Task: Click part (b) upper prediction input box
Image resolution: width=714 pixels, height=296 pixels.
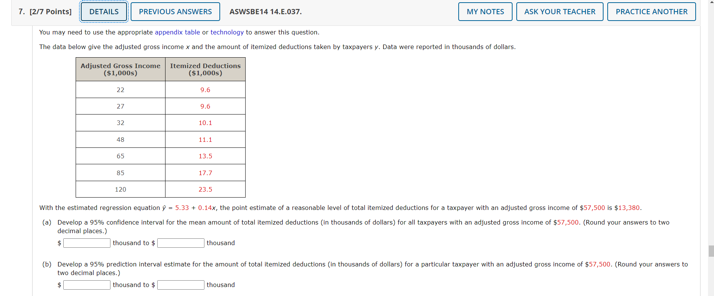Action: (180, 285)
